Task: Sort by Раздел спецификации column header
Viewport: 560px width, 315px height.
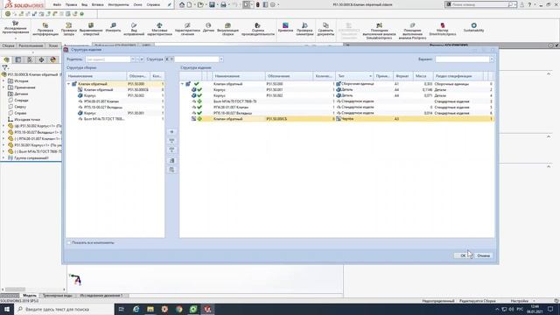Action: [458, 76]
